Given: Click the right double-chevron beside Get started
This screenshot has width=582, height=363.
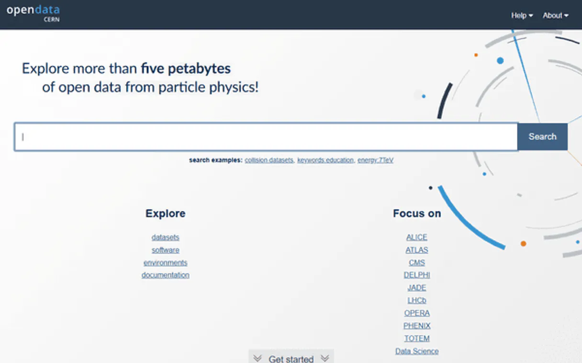Looking at the screenshot, I should tap(325, 358).
